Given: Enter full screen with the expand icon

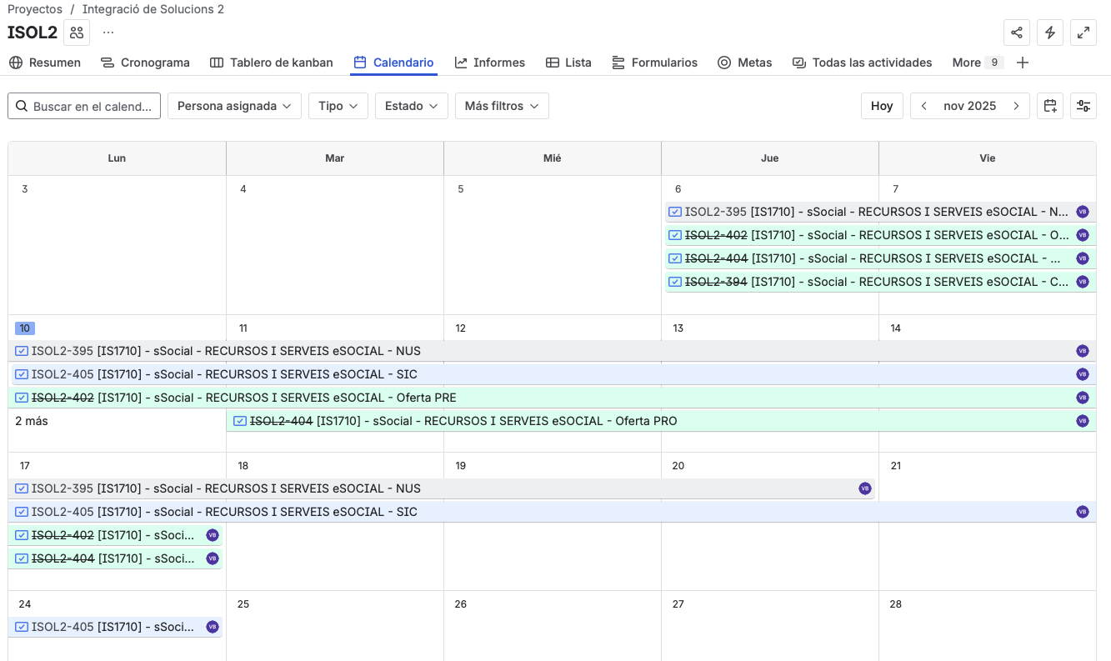Looking at the screenshot, I should click(1083, 33).
